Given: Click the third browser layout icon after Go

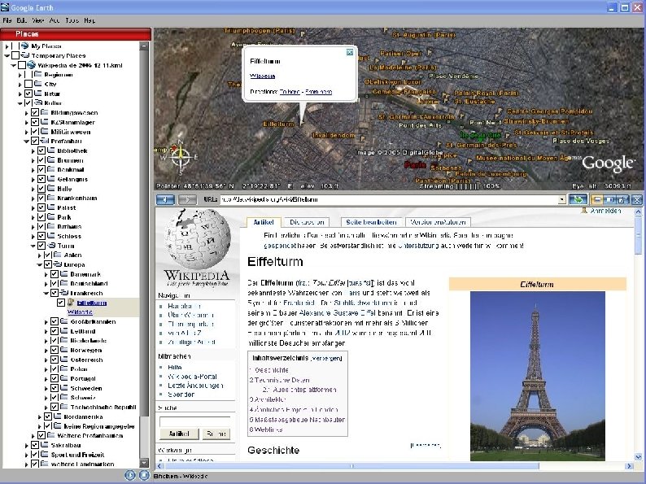Looking at the screenshot, I should (622, 200).
